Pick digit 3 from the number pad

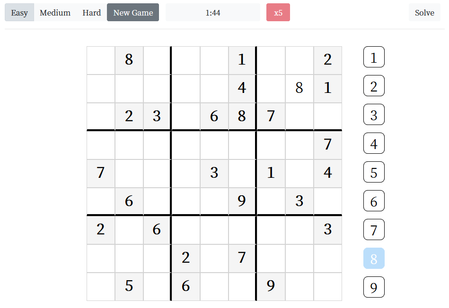pyautogui.click(x=374, y=115)
